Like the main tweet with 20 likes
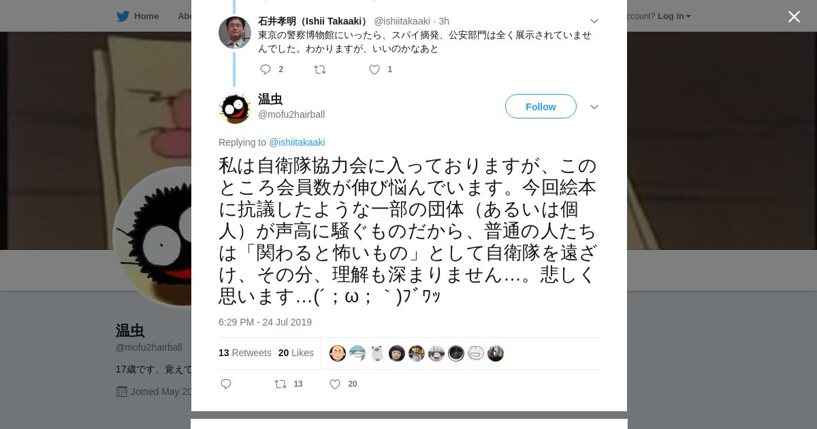Viewport: 817px width, 429px height. 335,384
